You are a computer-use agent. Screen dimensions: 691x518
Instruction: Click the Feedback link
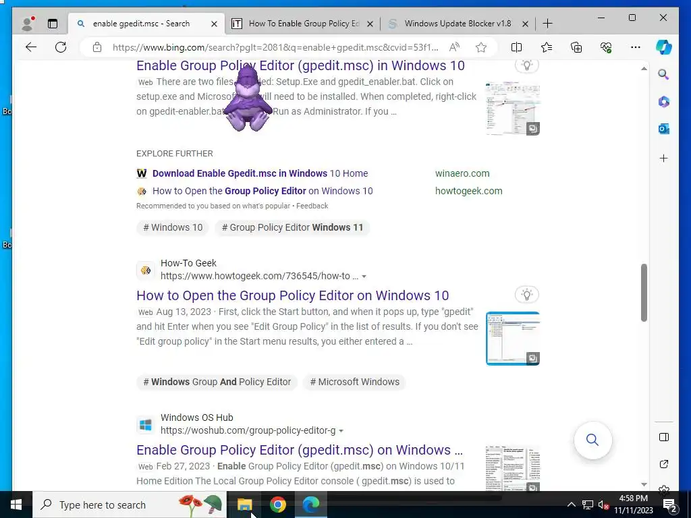[x=312, y=206]
